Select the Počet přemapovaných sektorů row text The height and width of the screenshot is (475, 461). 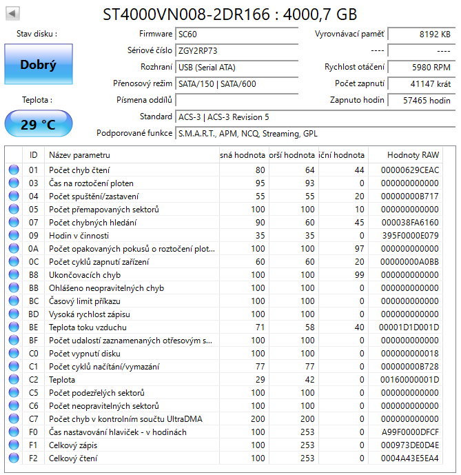[x=104, y=210]
